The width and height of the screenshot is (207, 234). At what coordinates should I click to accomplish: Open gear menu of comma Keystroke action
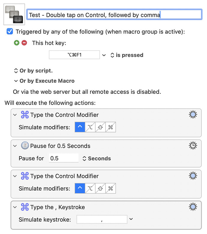[193, 207]
